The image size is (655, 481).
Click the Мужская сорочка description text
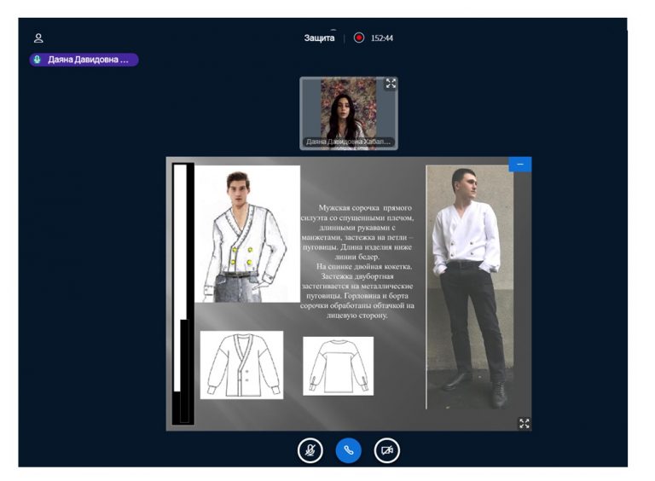click(x=357, y=261)
